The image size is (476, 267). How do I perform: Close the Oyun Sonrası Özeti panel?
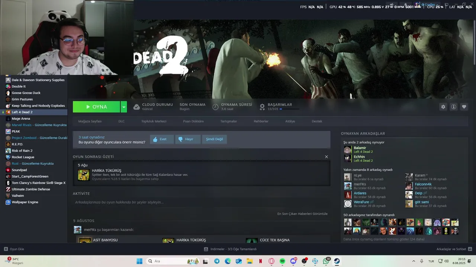[x=327, y=157]
